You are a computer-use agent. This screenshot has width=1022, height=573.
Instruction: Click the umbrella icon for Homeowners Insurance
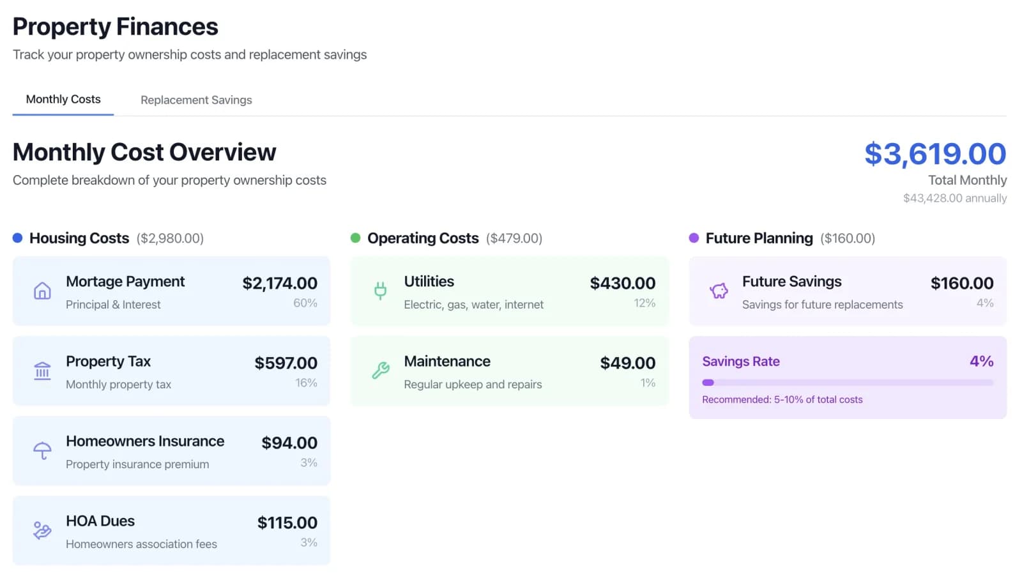coord(42,451)
